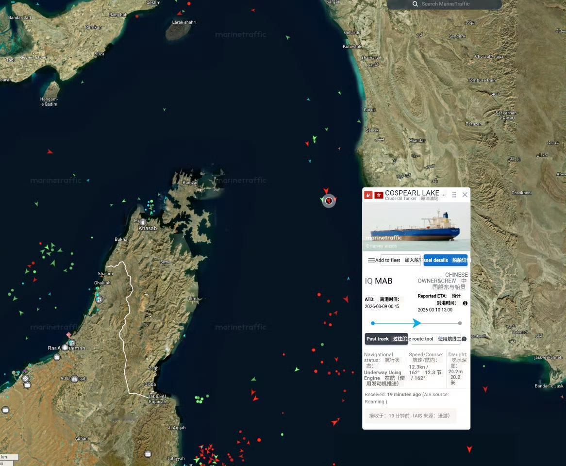Click the Kuhestak map label
This screenshot has height=466, width=566.
point(352,47)
